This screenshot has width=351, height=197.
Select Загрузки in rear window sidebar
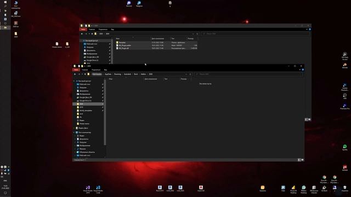point(90,47)
